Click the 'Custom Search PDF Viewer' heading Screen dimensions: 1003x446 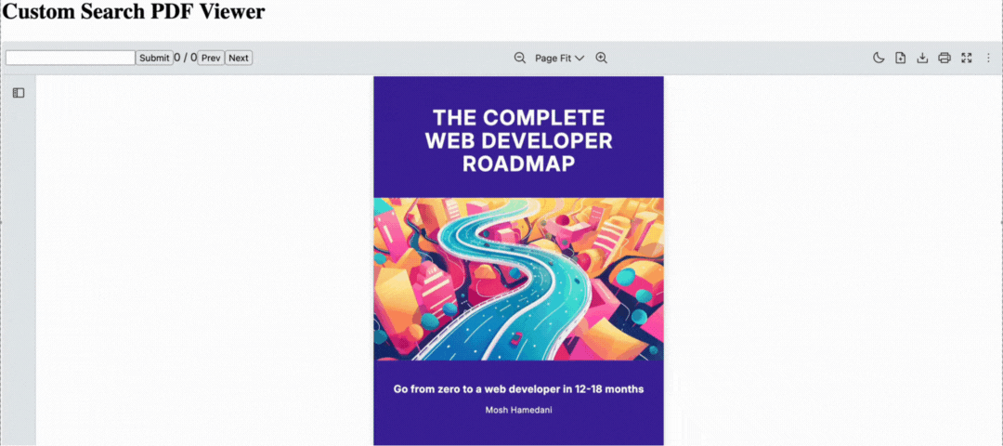click(x=135, y=11)
